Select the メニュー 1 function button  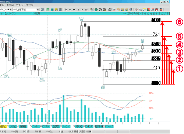click(x=109, y=126)
